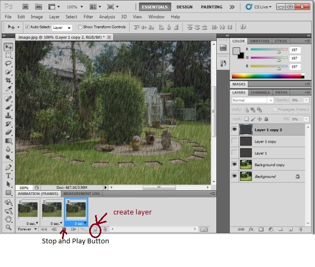Switch to the Swatches tab
315x267 pixels.
click(259, 41)
